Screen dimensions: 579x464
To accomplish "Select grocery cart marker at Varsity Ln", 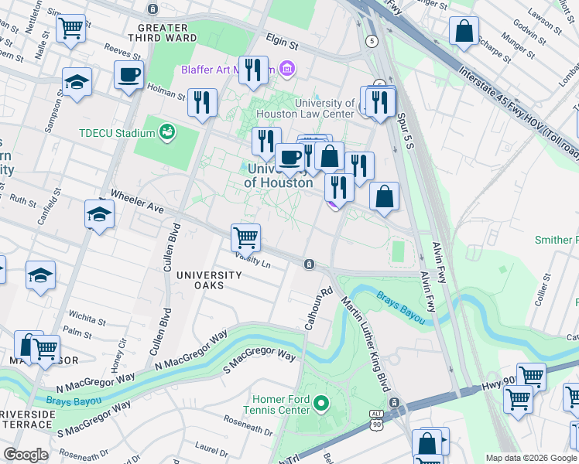I will point(246,238).
